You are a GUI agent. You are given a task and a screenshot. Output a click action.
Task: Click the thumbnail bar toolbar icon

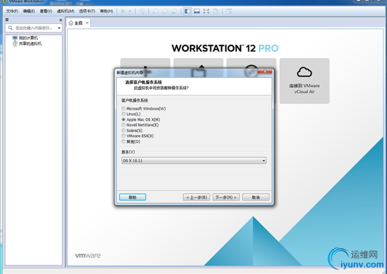(x=197, y=11)
